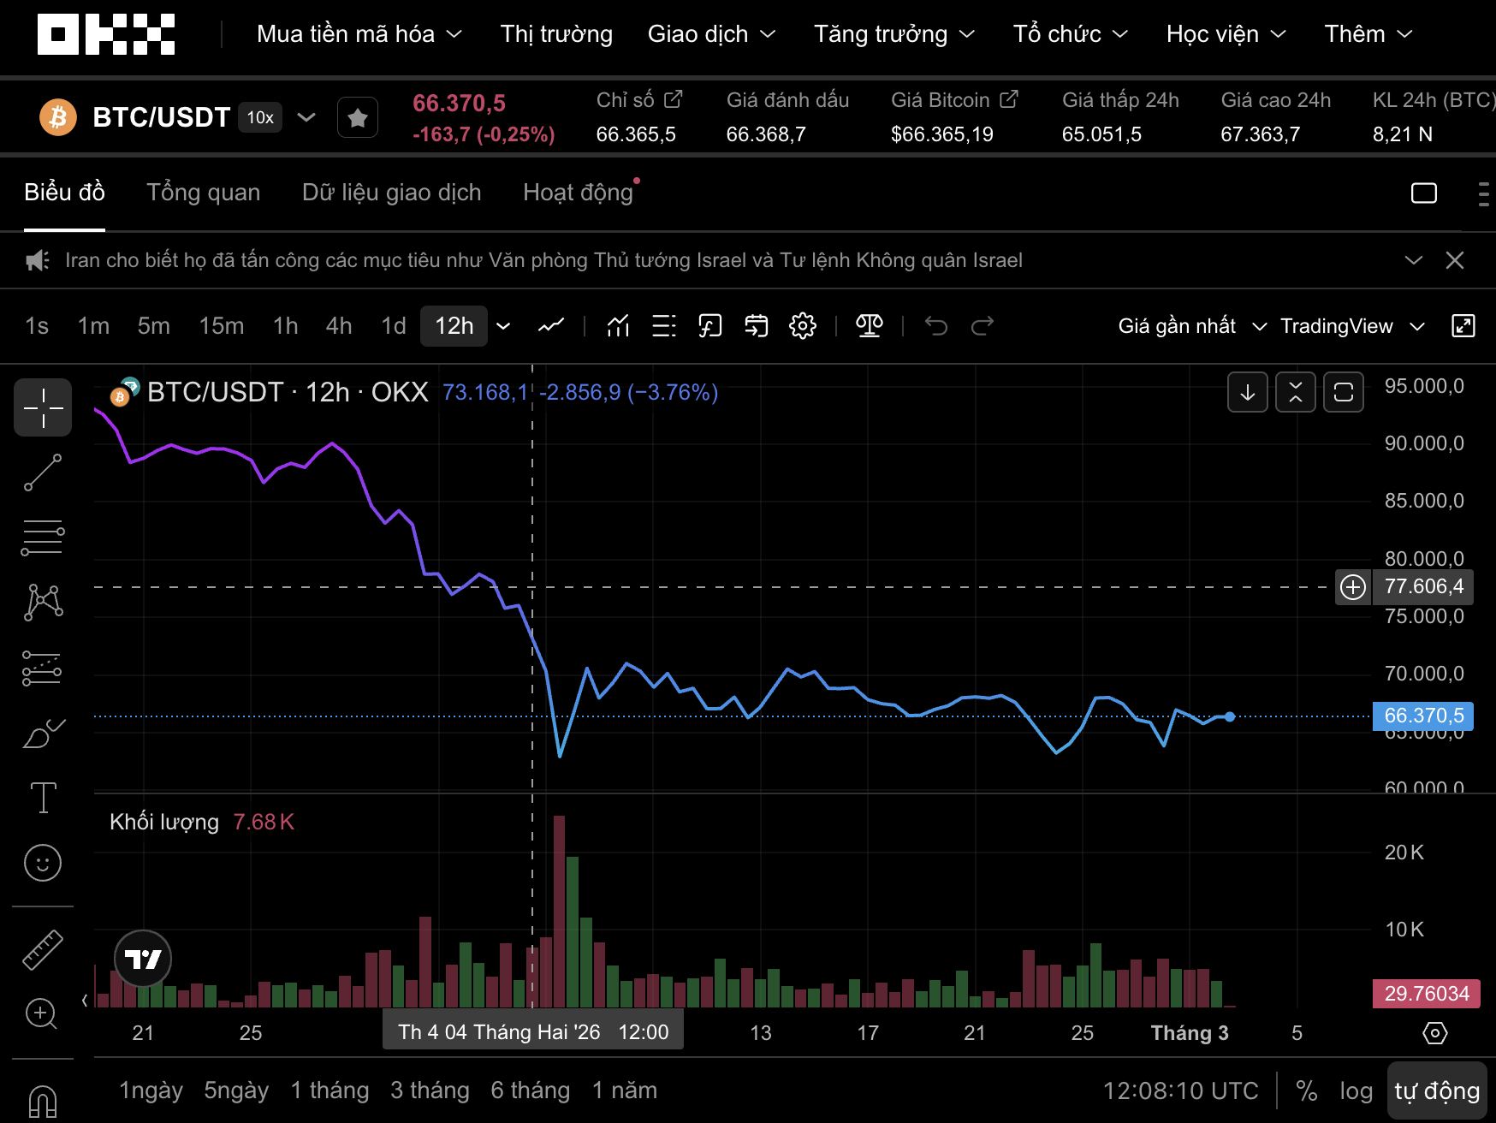Open the Fibonacci retracement tool
The image size is (1496, 1123).
point(43,538)
